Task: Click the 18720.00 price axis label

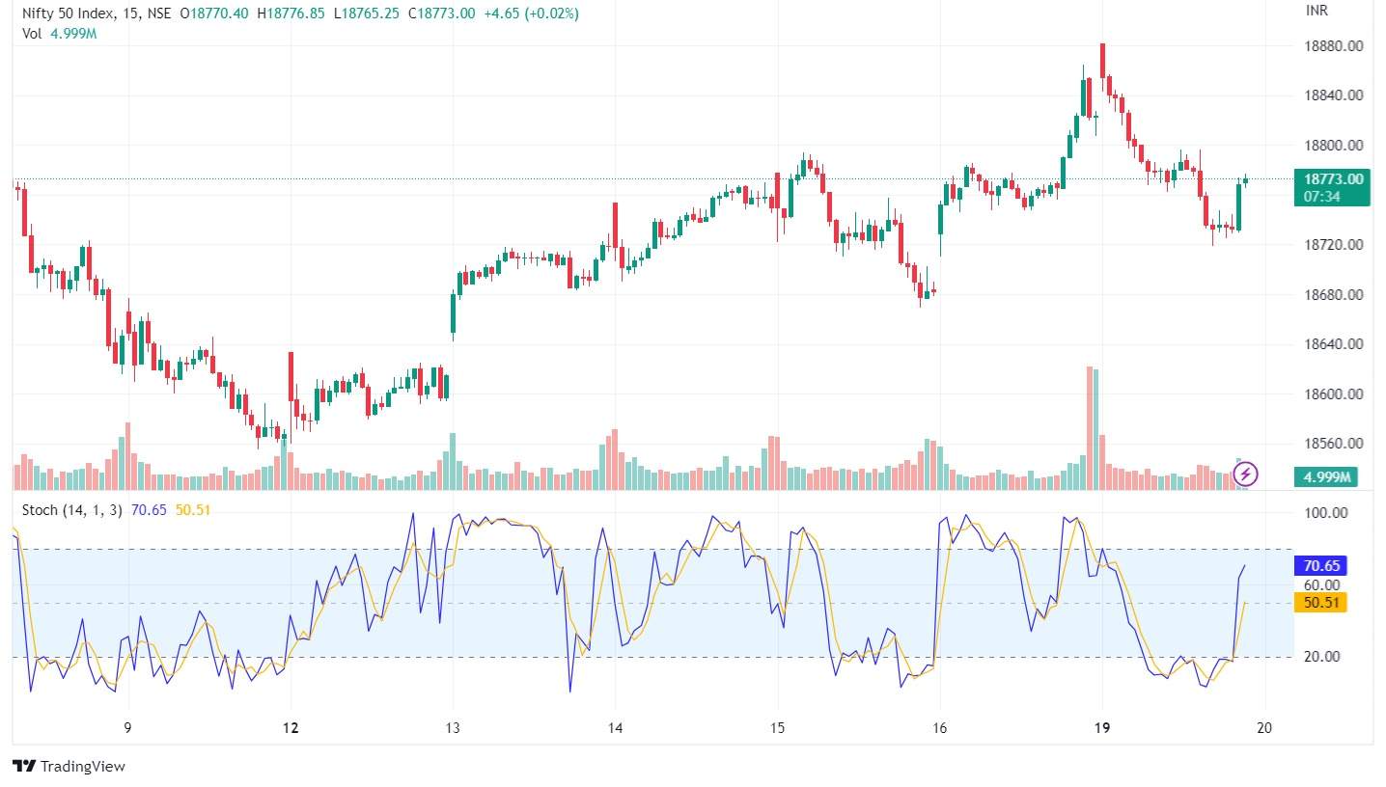Action: (x=1333, y=245)
